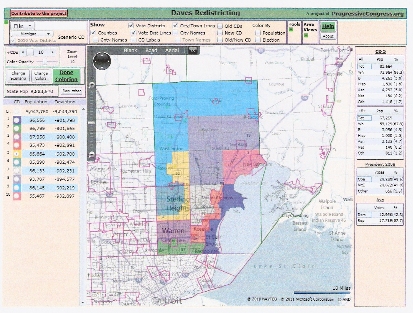The width and height of the screenshot is (413, 313).
Task: Click the green icon under Tools
Action: coord(291,30)
